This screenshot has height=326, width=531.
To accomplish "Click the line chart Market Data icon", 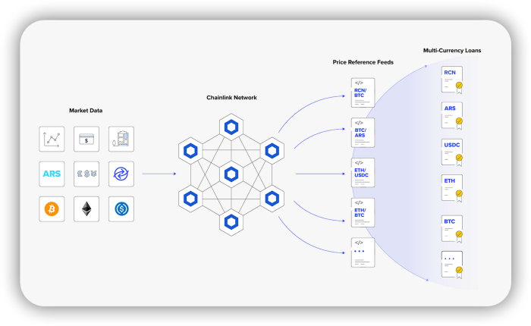I will pos(52,139).
